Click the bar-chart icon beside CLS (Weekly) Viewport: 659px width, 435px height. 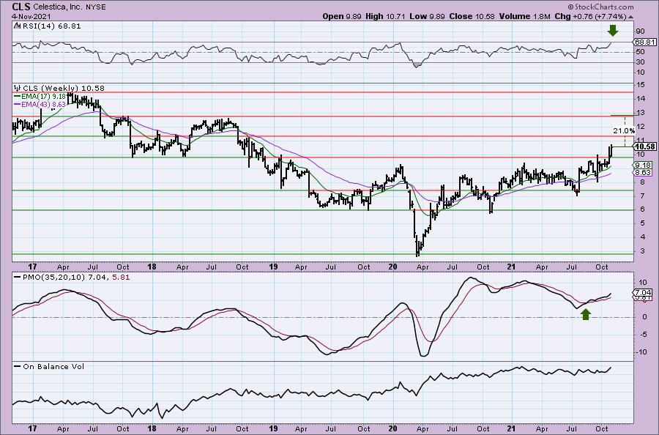coord(18,88)
